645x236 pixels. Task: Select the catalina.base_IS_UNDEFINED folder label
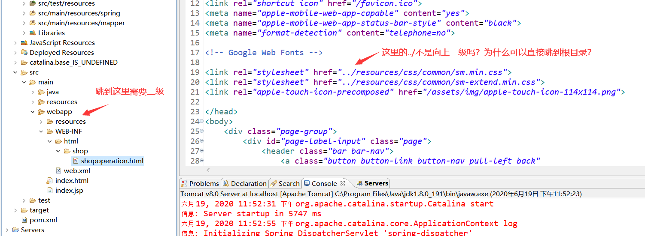click(x=73, y=63)
